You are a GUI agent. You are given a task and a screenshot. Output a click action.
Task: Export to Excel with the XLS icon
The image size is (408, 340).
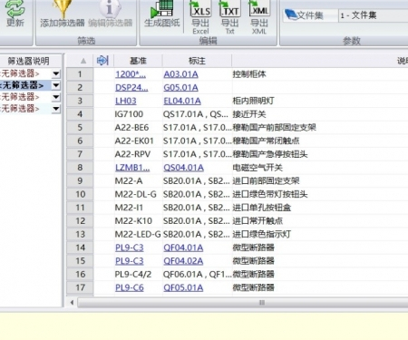point(200,9)
